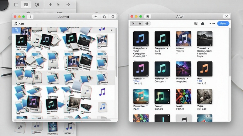This screenshot has height=136, width=243.
Task: Click the small arrow at the right end of the left window's top row
Action: click(x=111, y=30)
